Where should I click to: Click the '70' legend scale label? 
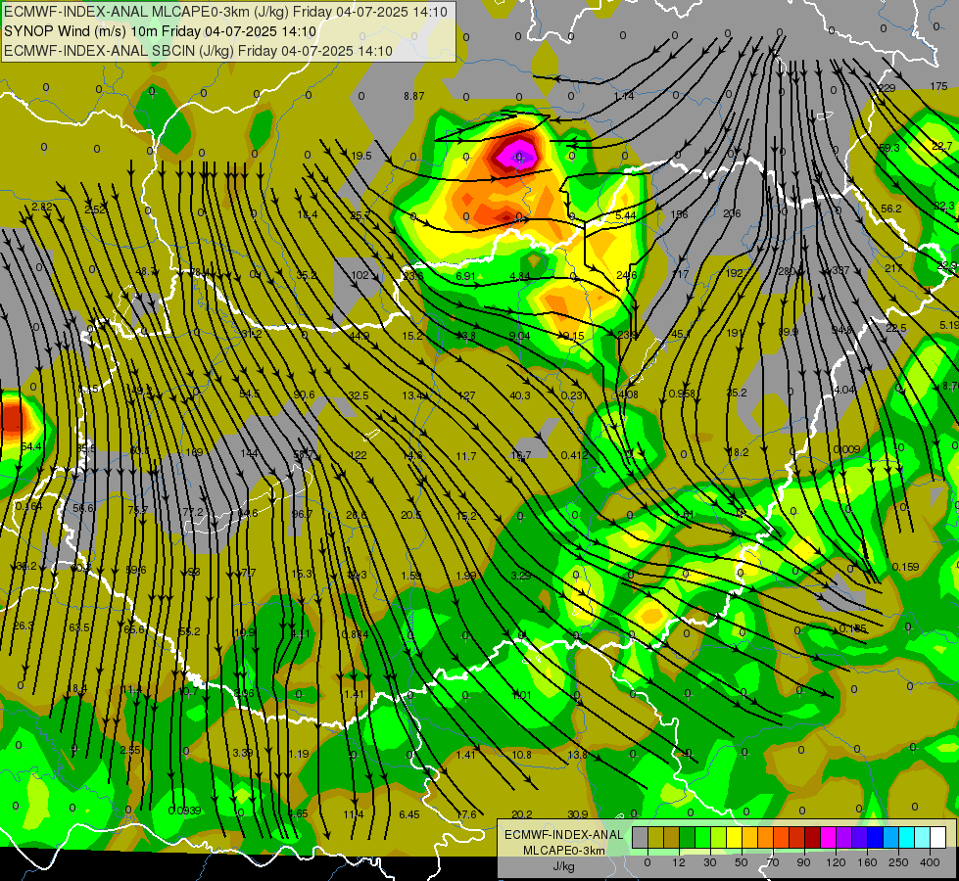[773, 862]
